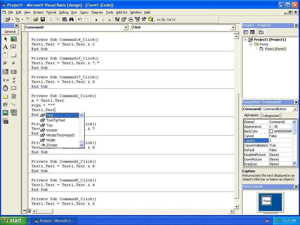Select the Pointer tool in the toolbox
Viewport: 300px width, 225px height.
pyautogui.click(x=6, y=39)
